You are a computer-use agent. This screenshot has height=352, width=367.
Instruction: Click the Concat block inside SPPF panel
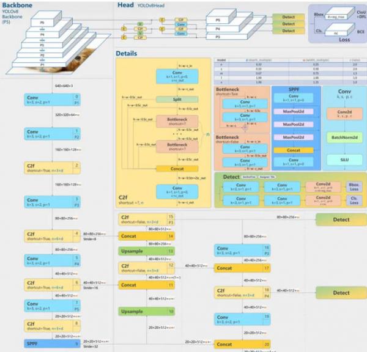click(x=294, y=150)
